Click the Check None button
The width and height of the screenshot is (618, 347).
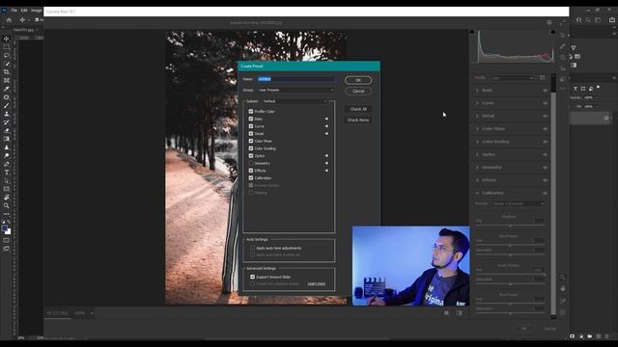point(358,120)
